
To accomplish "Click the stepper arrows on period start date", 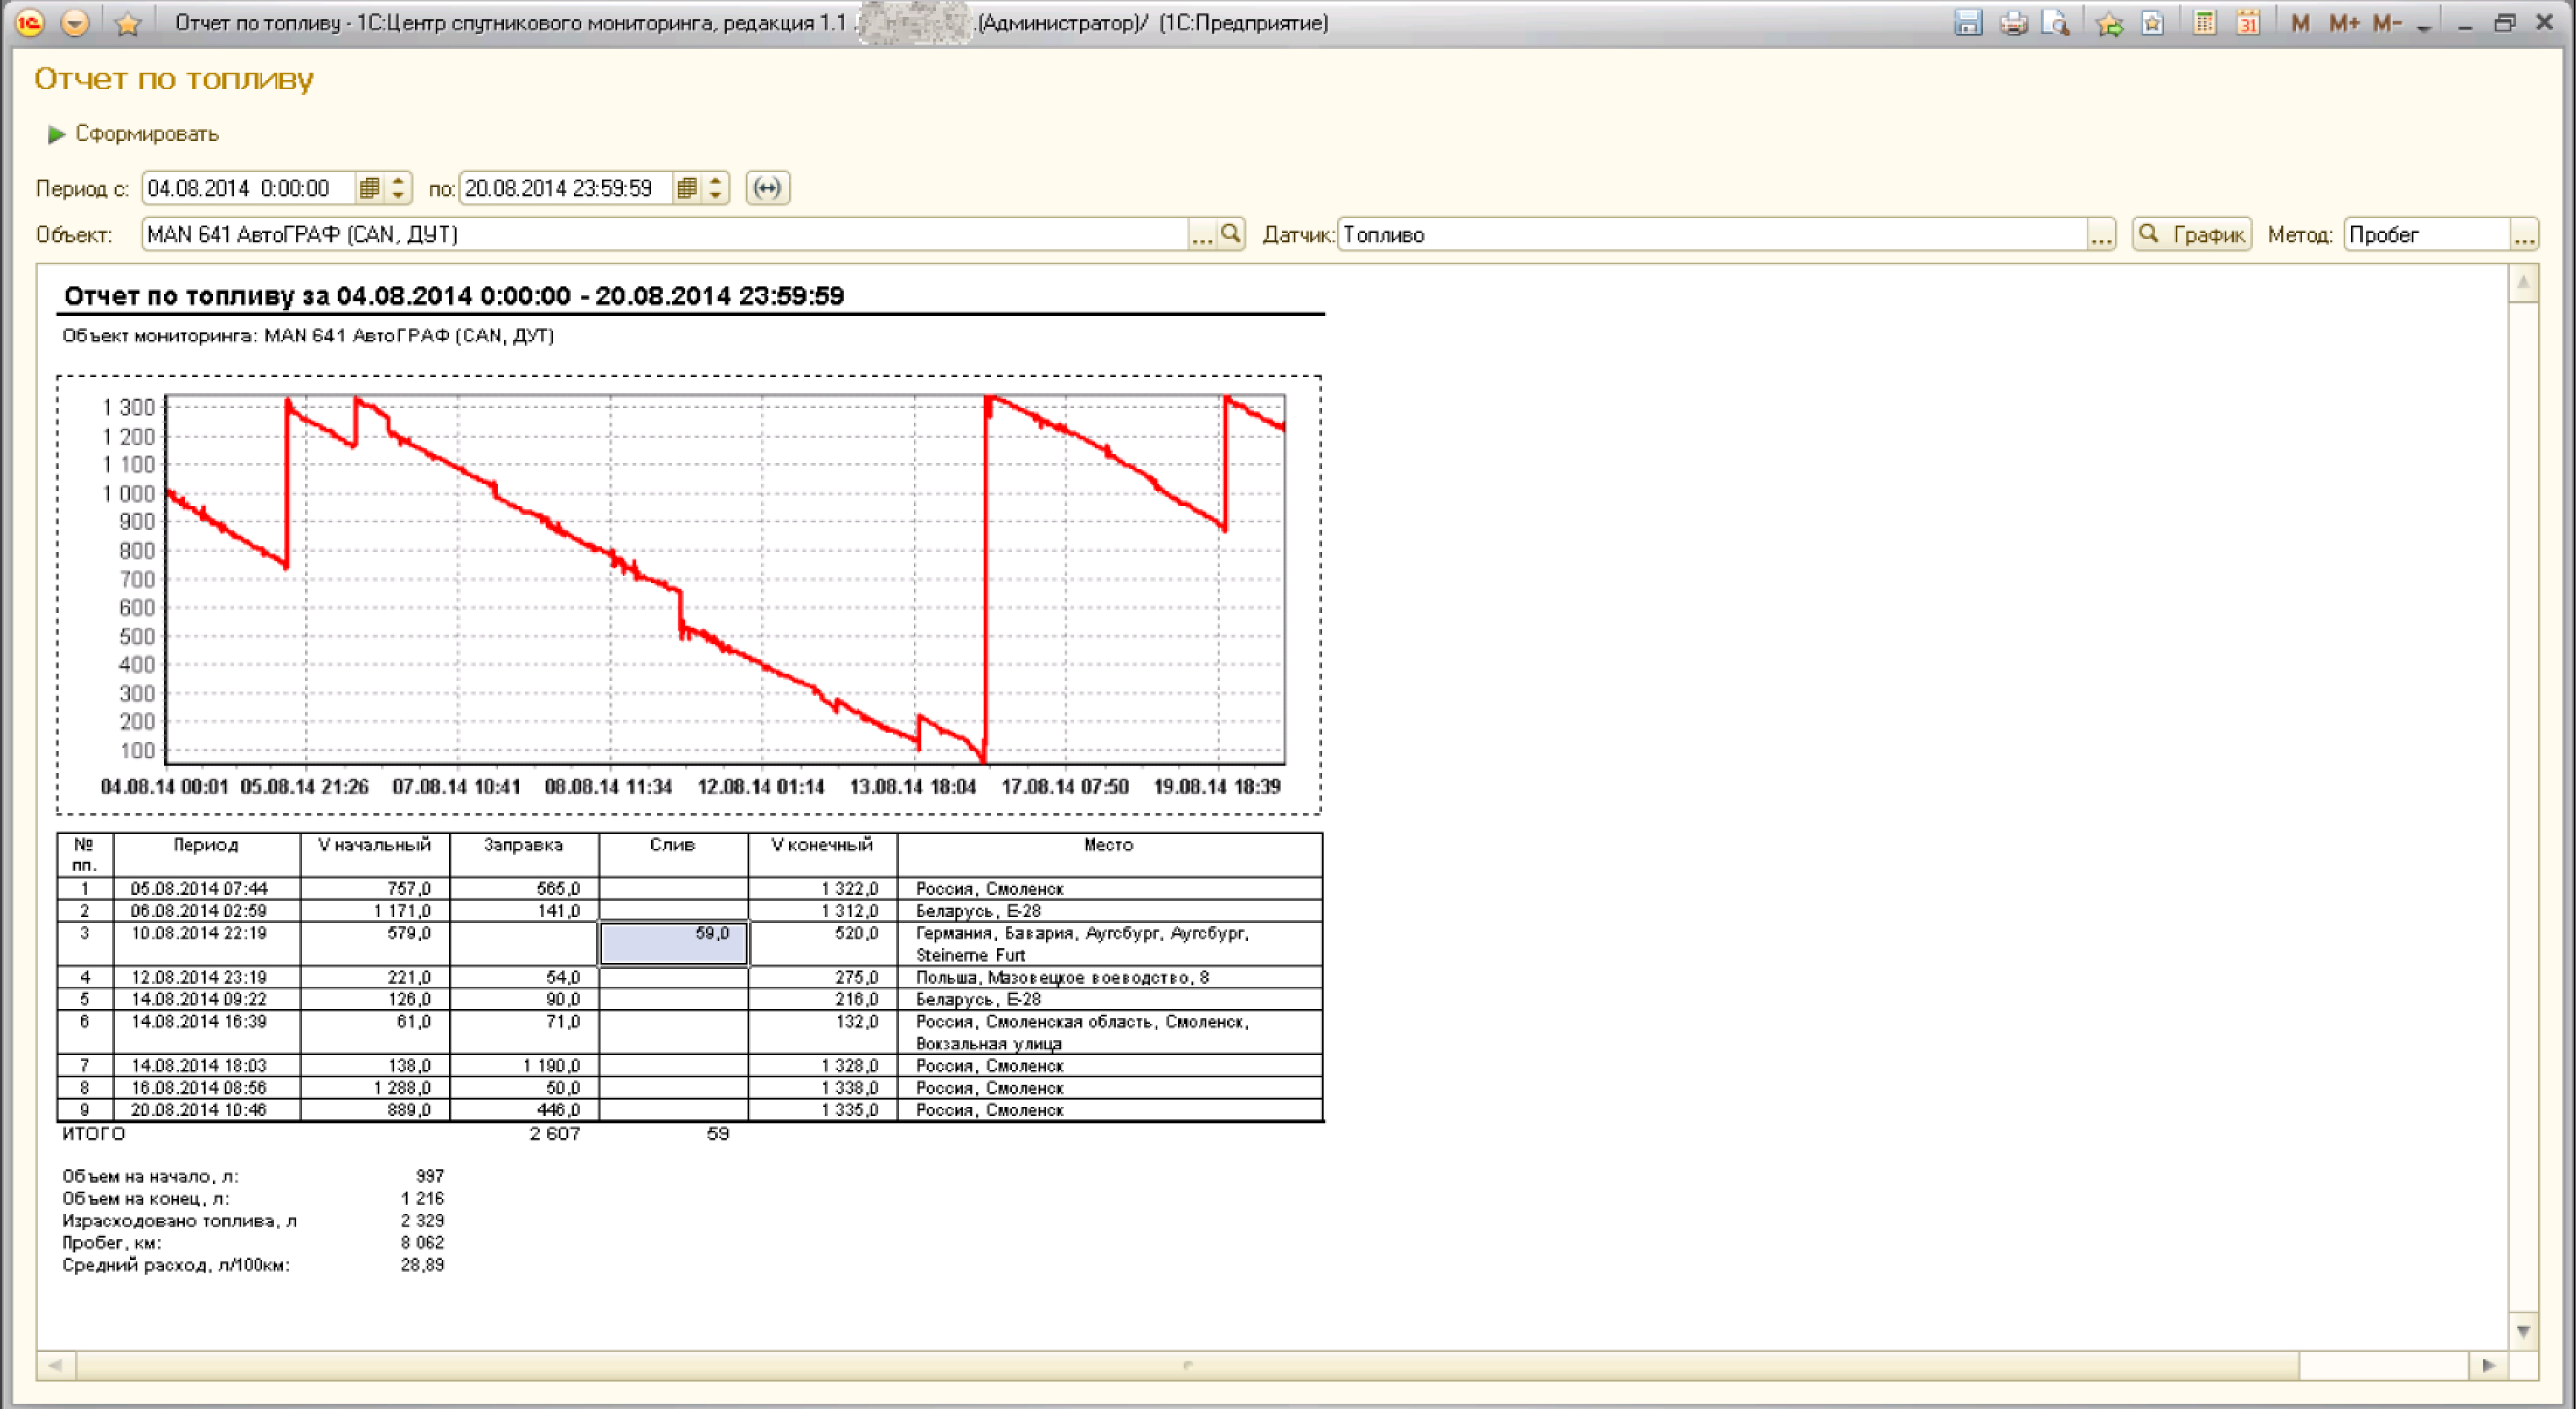I will (x=398, y=188).
